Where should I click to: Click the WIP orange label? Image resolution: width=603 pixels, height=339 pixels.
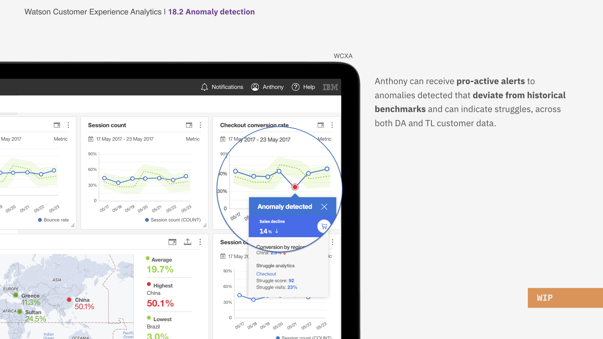tap(565, 298)
